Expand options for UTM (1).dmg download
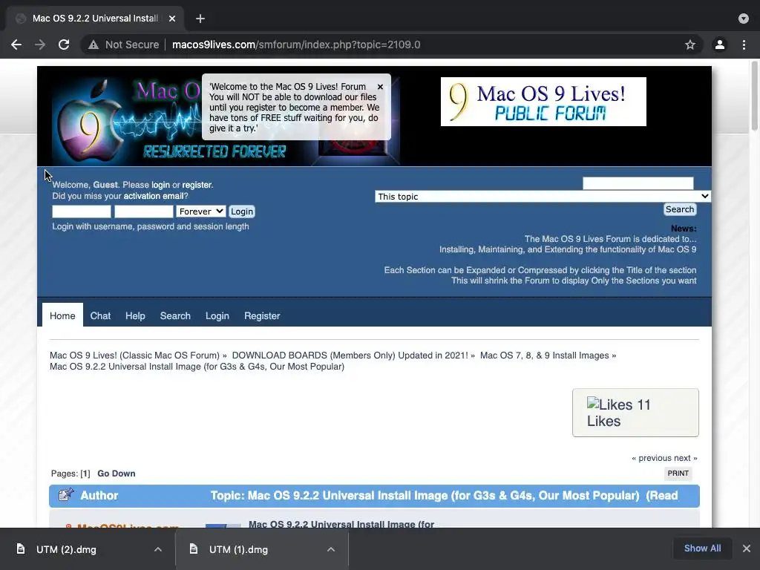This screenshot has height=570, width=760. click(330, 549)
